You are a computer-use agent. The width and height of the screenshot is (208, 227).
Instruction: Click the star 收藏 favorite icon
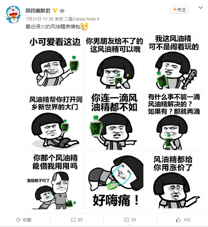click(x=18, y=220)
